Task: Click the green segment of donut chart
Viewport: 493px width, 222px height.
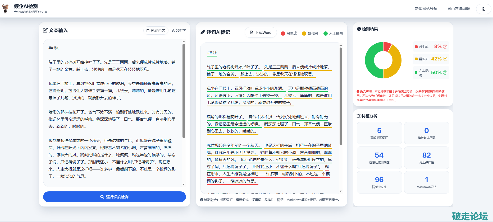Action: [x=370, y=61]
